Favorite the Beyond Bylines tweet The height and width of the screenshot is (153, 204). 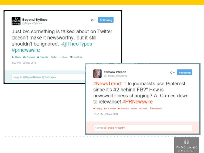click(x=43, y=57)
